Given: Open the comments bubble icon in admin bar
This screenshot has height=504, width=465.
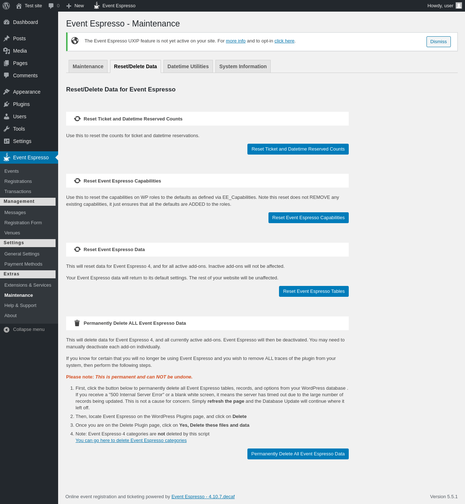Looking at the screenshot, I should [x=51, y=6].
